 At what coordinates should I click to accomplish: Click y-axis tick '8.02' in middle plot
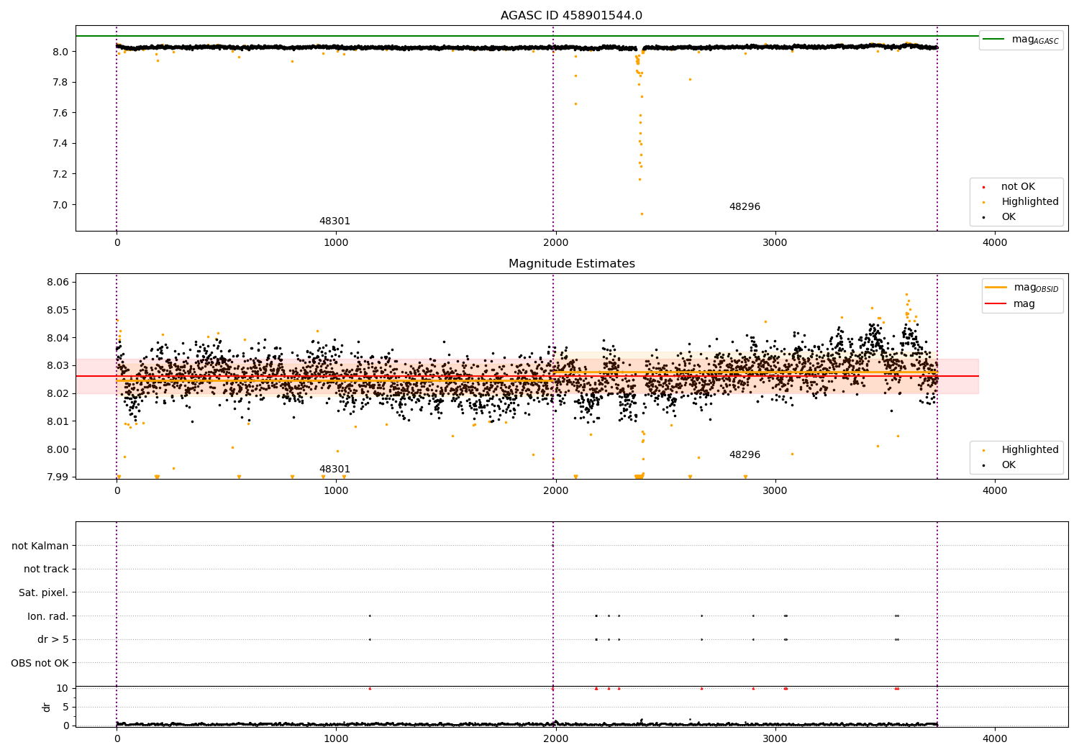pos(58,393)
